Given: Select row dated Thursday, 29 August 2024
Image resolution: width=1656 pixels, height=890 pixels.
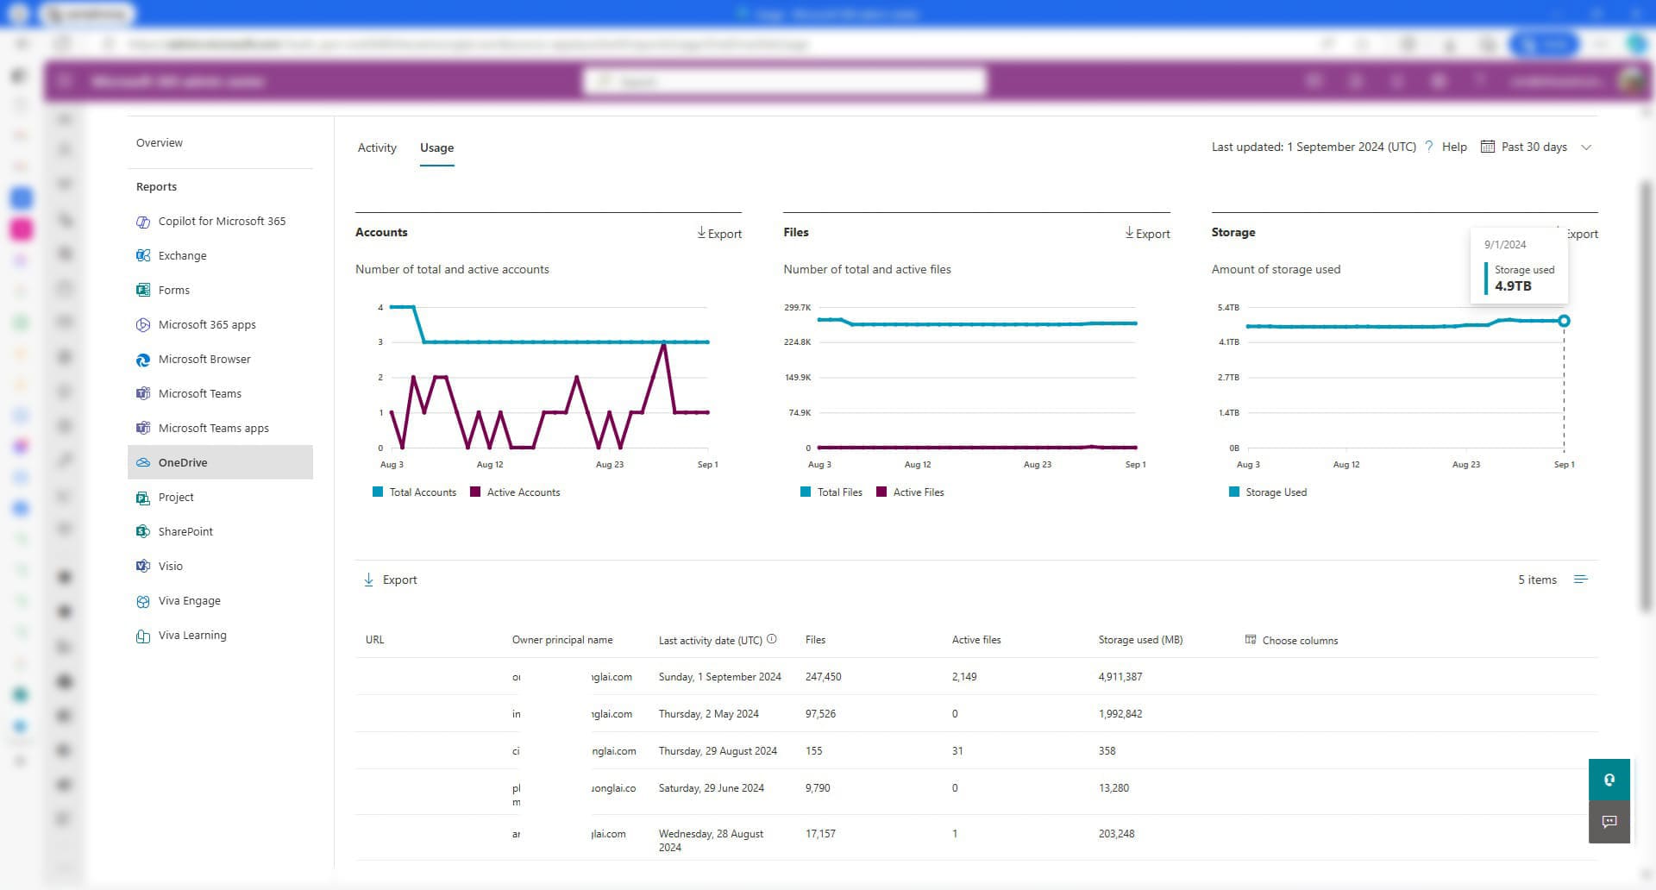Looking at the screenshot, I should [976, 751].
